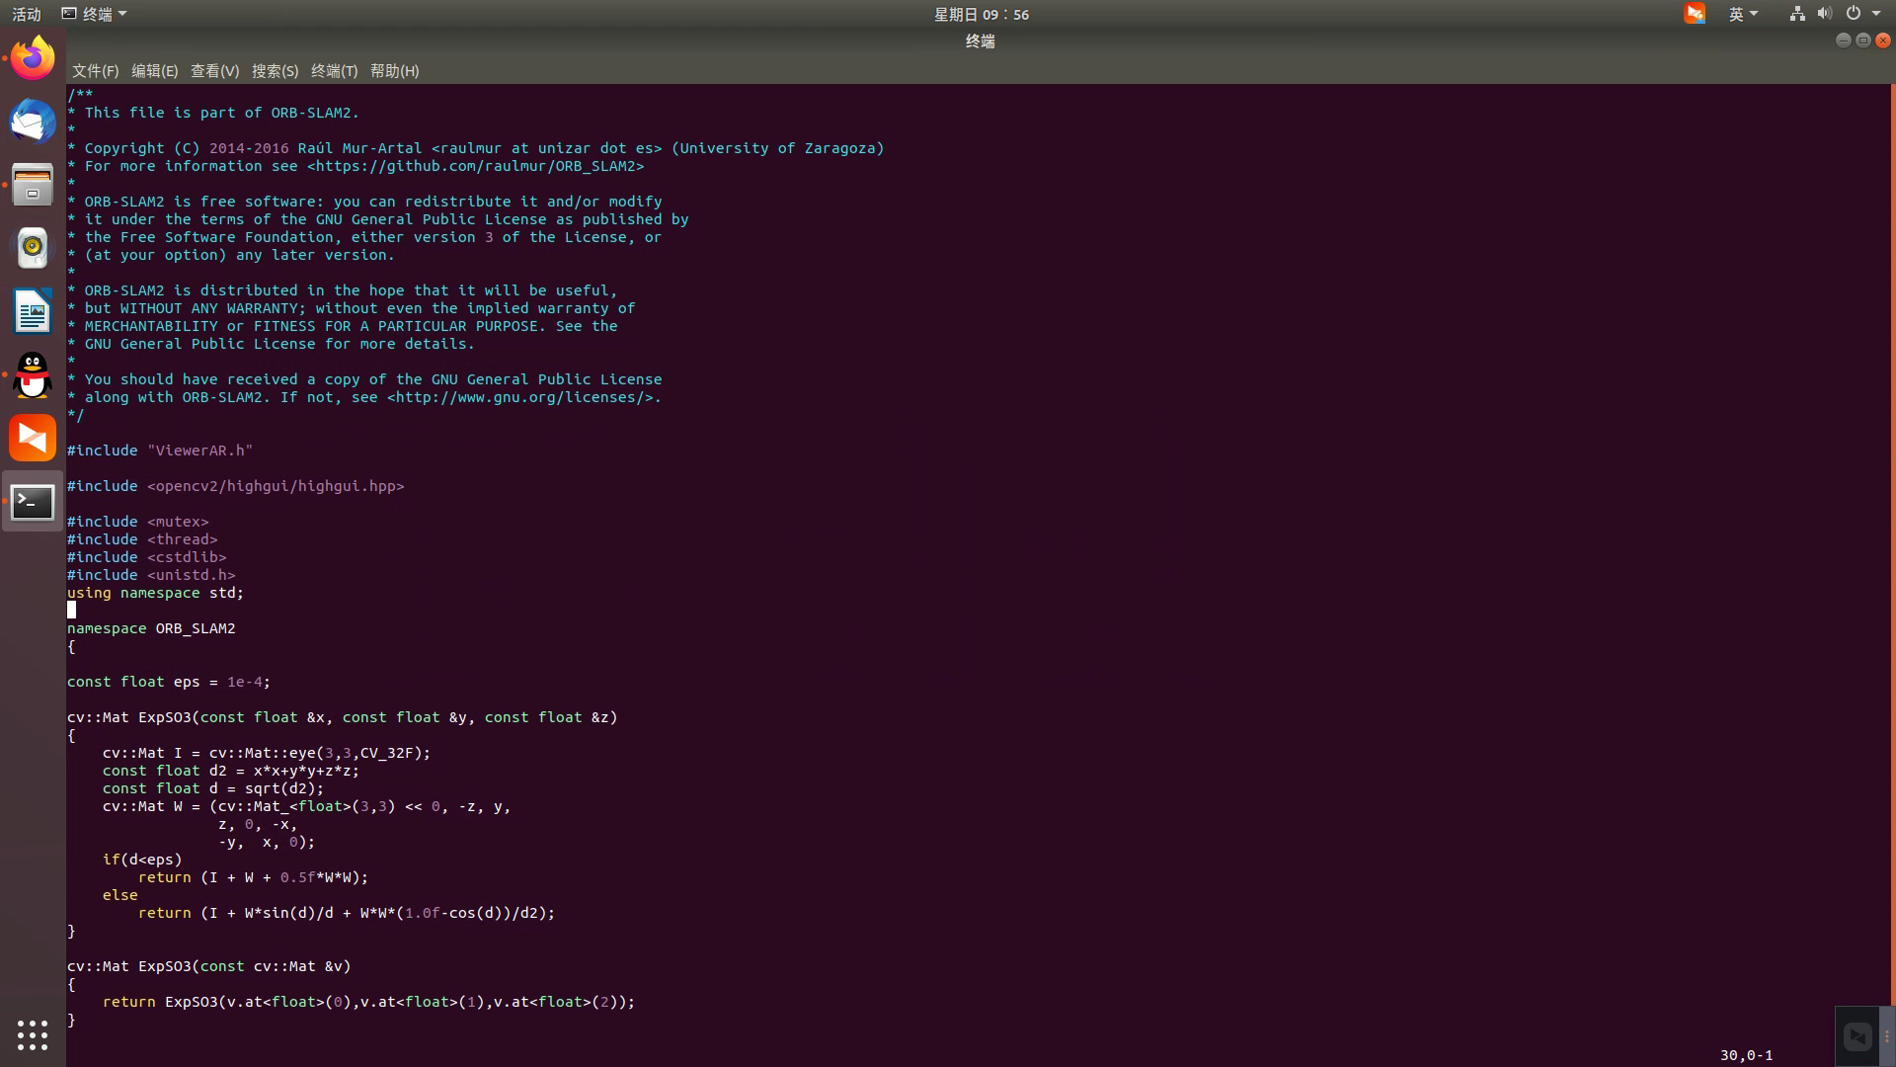Click 'const float d2 = x*x+y*y+z*z;' line
This screenshot has height=1067, width=1896.
point(231,771)
